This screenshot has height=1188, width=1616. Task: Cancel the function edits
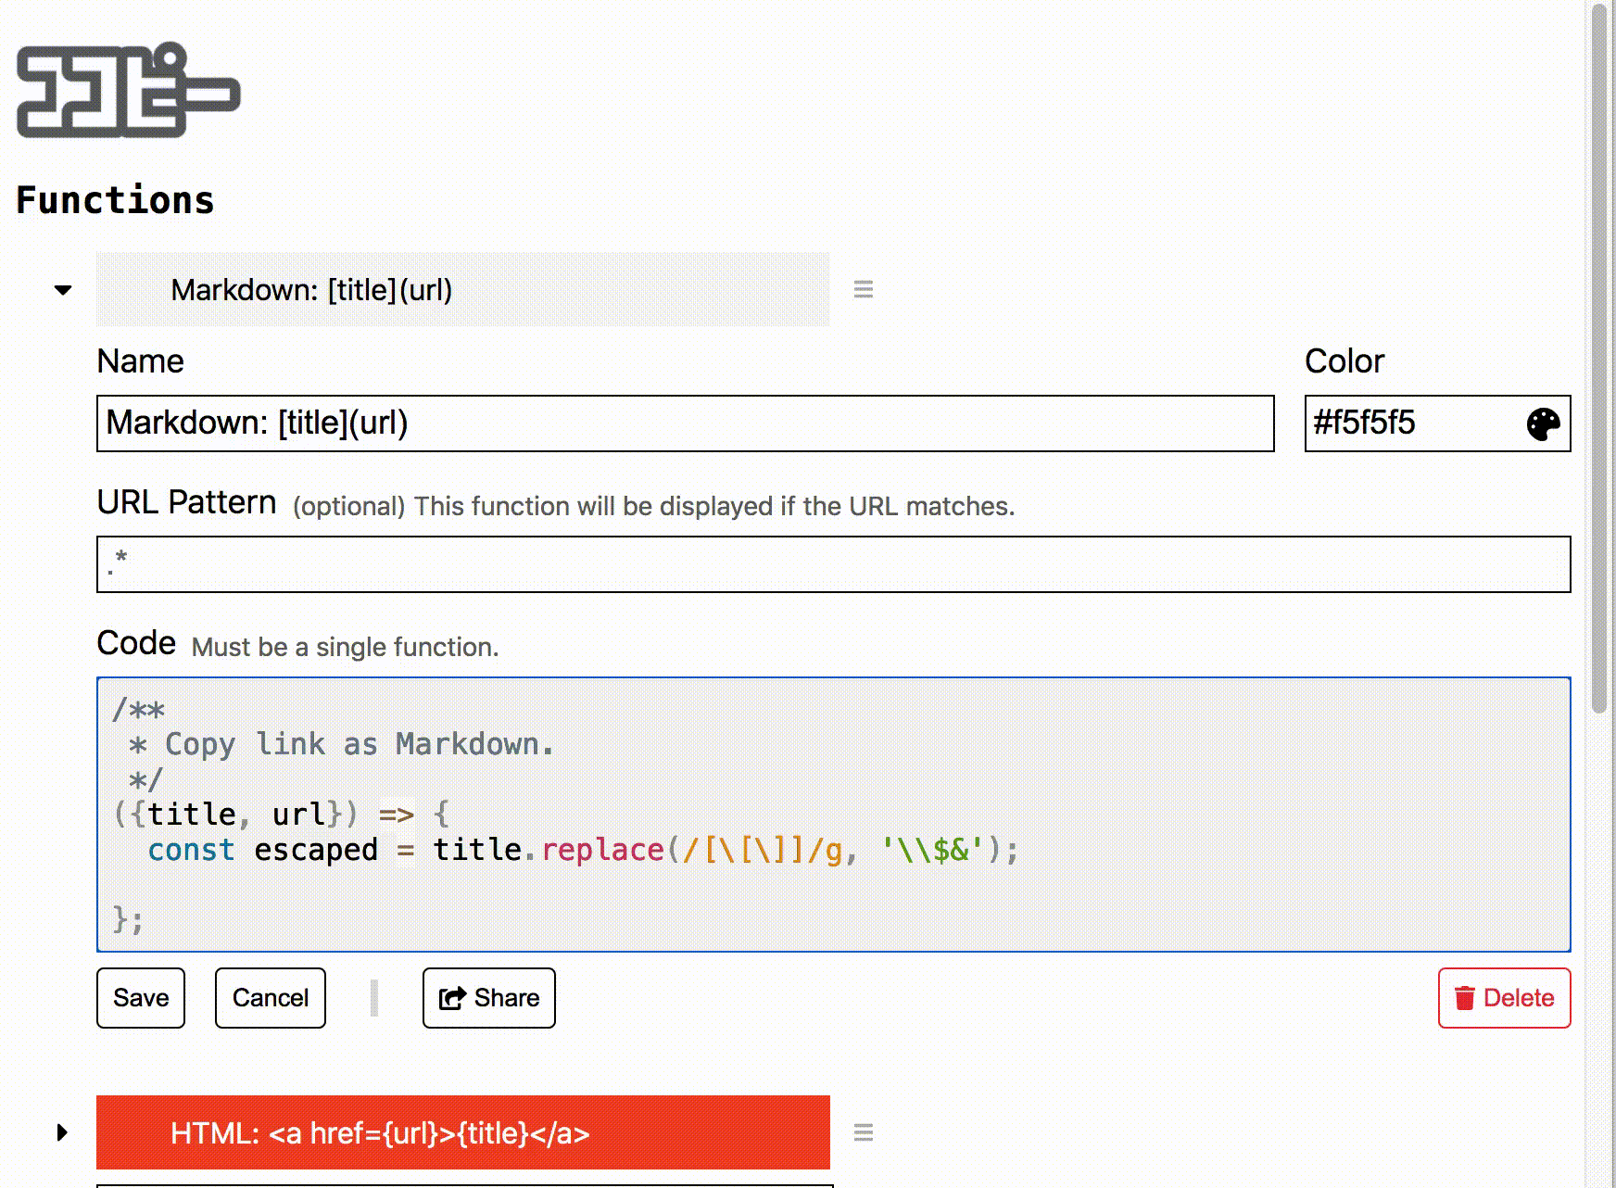271,998
